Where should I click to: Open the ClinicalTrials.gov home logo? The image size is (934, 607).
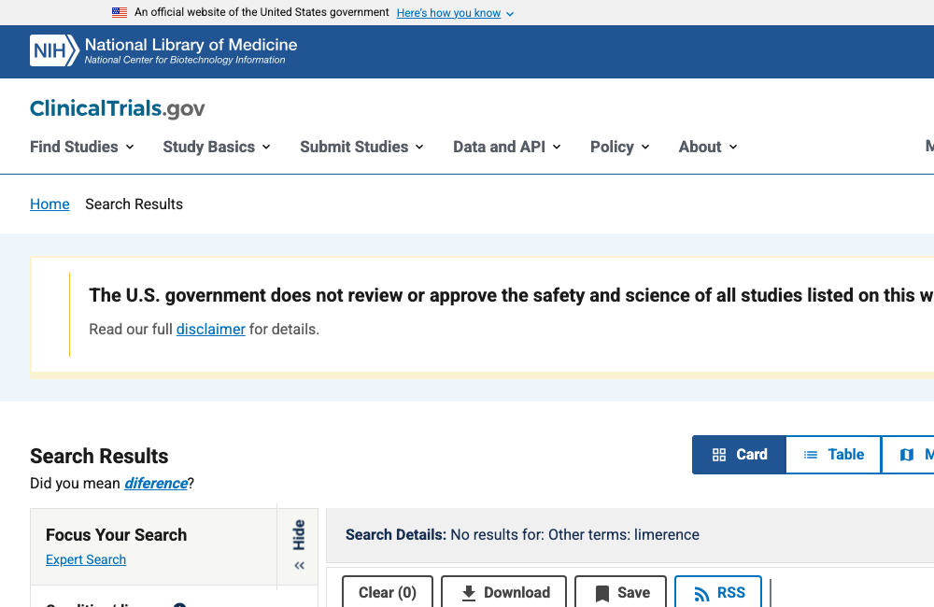click(118, 108)
